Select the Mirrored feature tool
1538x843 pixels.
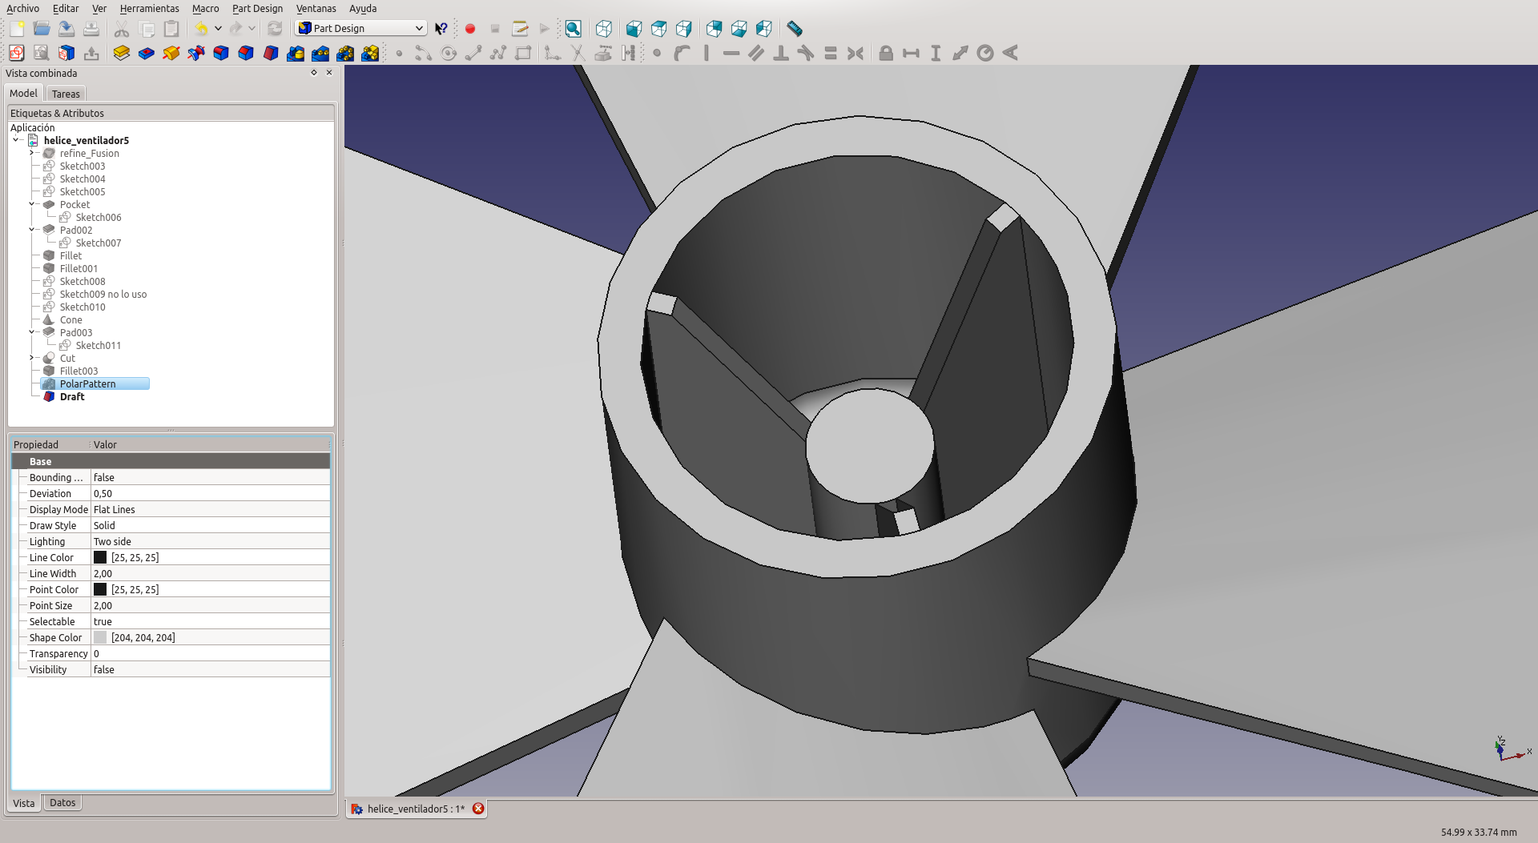pyautogui.click(x=296, y=53)
